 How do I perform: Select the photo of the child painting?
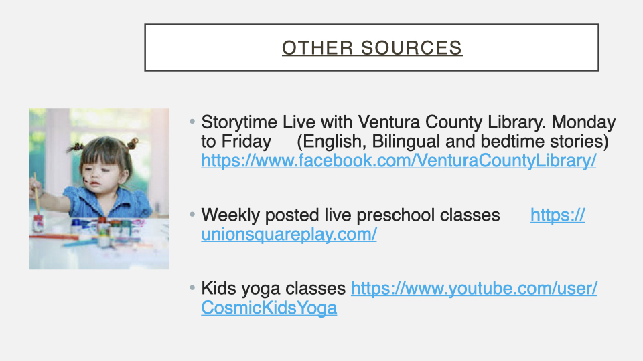click(98, 189)
